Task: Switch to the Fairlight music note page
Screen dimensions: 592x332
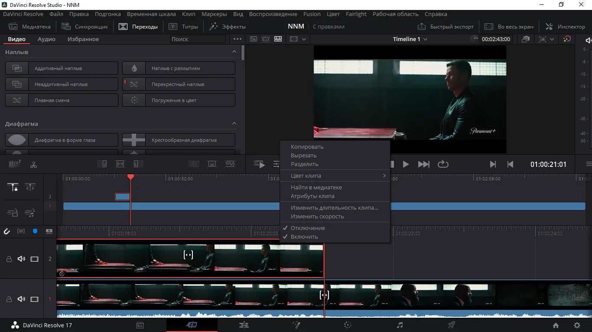Action: 400,325
